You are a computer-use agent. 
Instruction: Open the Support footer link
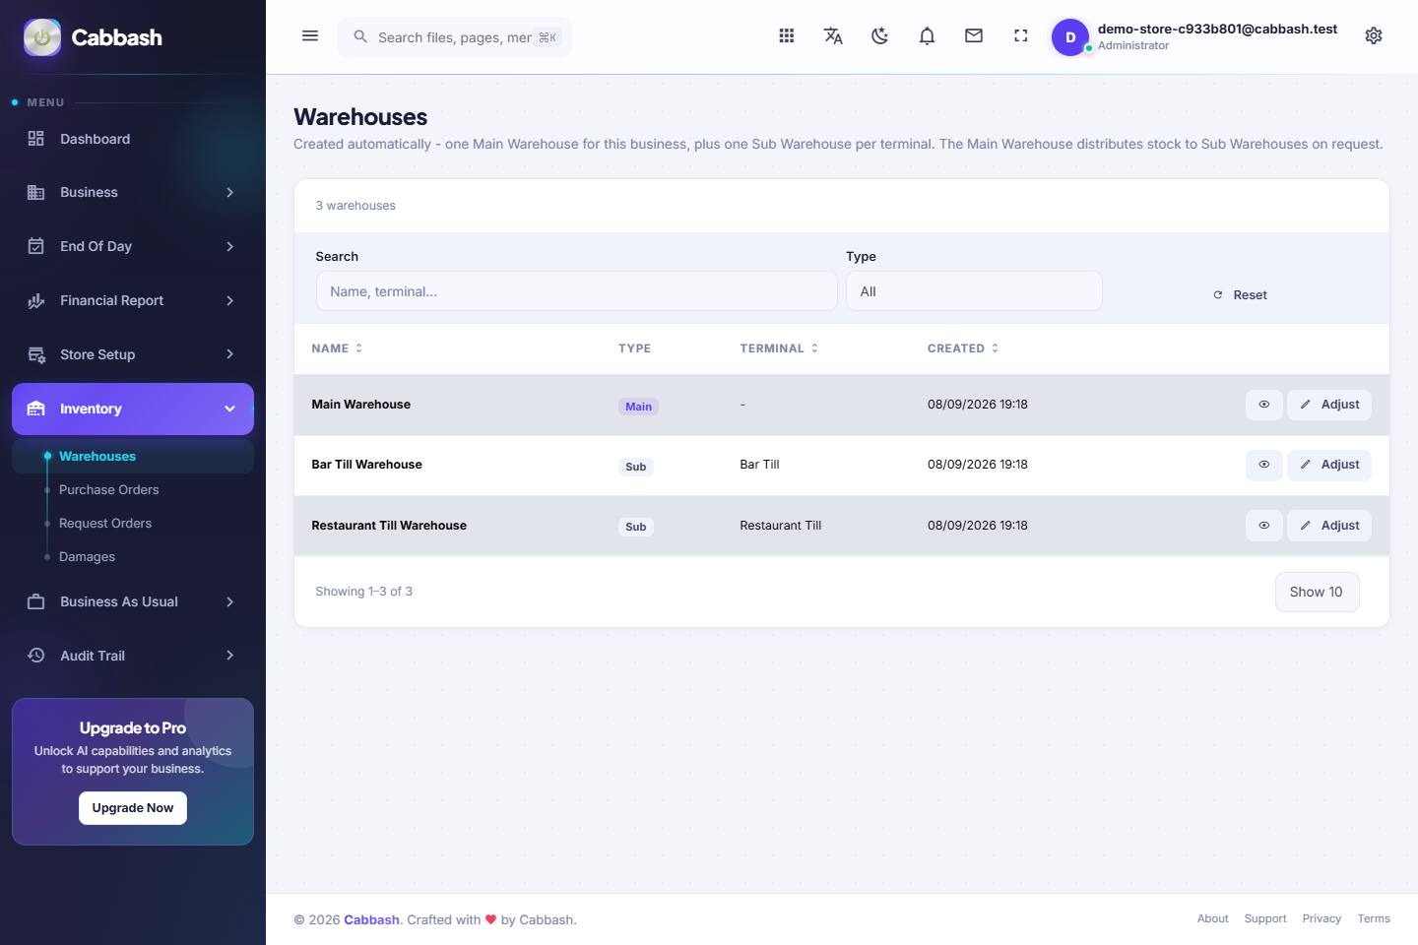coord(1265,918)
